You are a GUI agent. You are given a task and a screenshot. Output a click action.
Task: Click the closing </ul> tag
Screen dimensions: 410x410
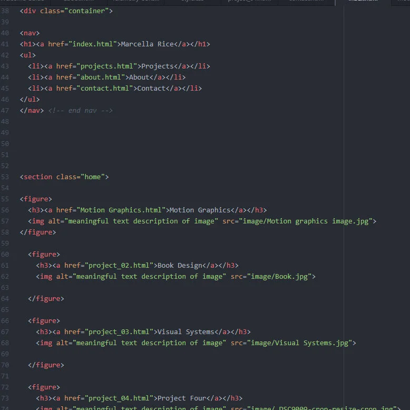[30, 100]
